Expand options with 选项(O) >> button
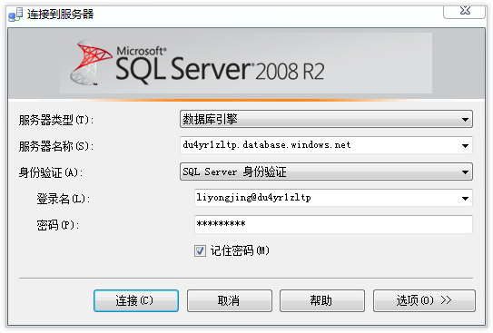493x333 pixels. pyautogui.click(x=424, y=300)
